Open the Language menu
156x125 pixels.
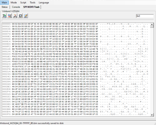[x=44, y=3]
